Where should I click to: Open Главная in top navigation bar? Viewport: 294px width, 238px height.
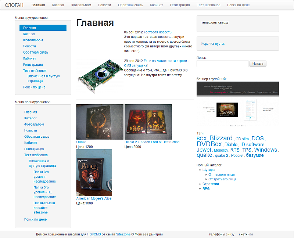pos(38,5)
